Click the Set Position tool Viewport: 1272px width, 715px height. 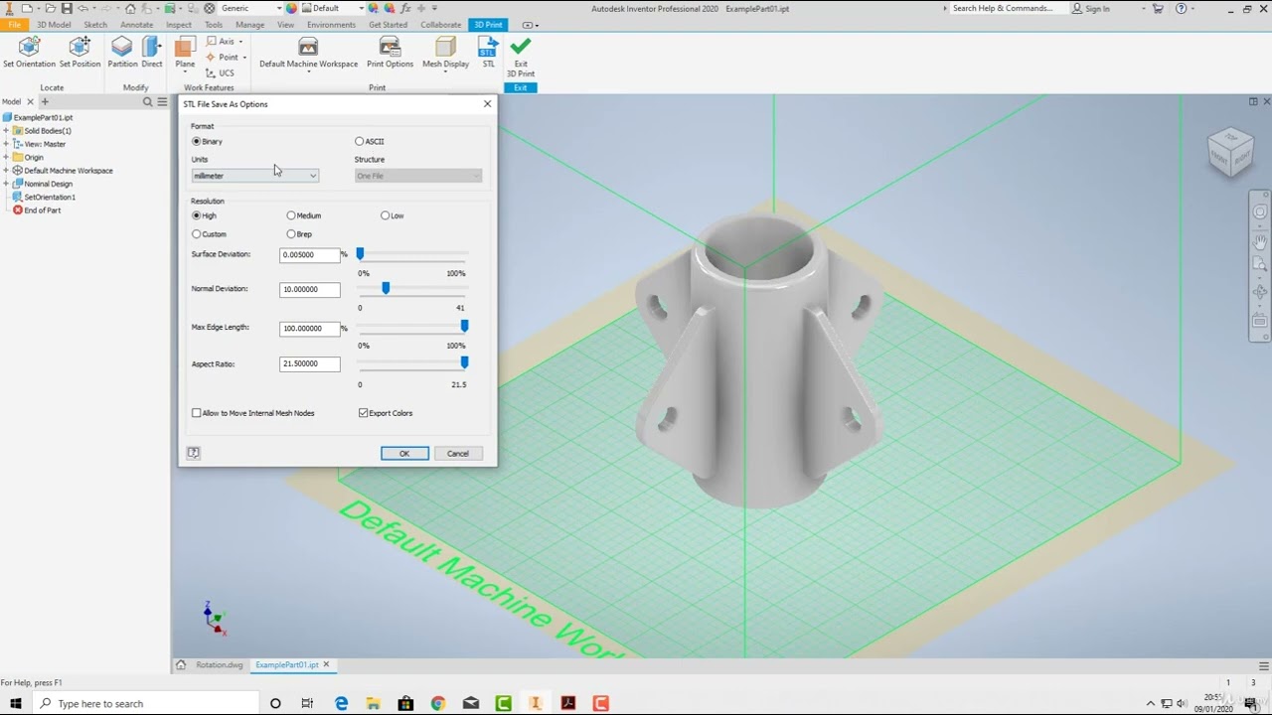tap(79, 53)
